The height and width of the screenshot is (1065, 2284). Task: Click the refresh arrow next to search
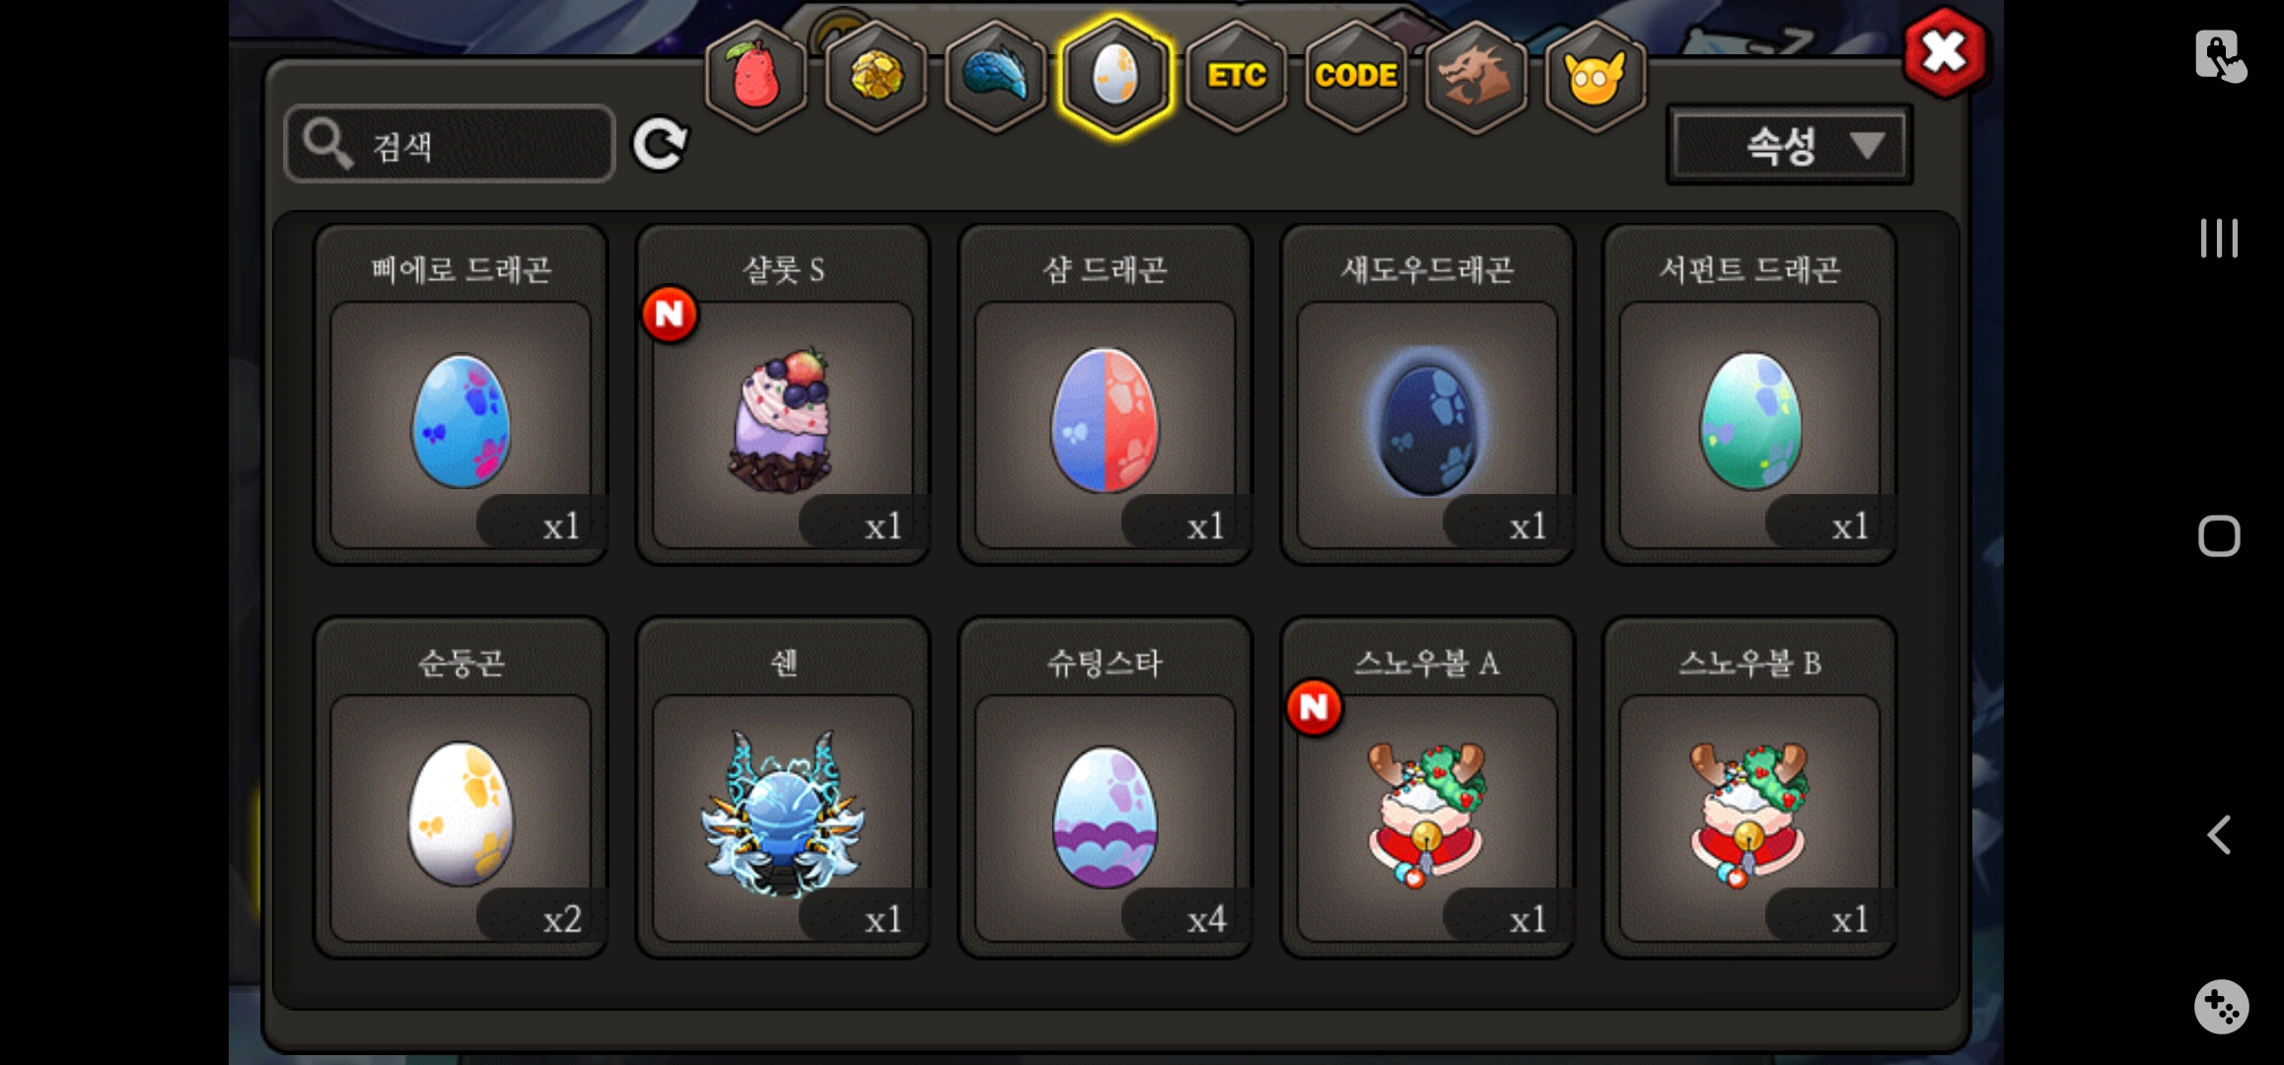660,145
